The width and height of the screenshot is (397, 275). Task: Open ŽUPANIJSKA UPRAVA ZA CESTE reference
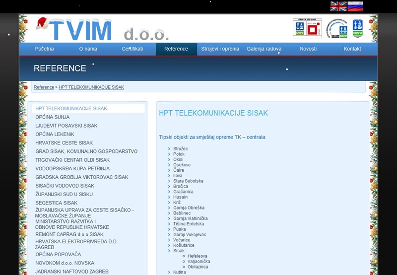[x=84, y=213]
